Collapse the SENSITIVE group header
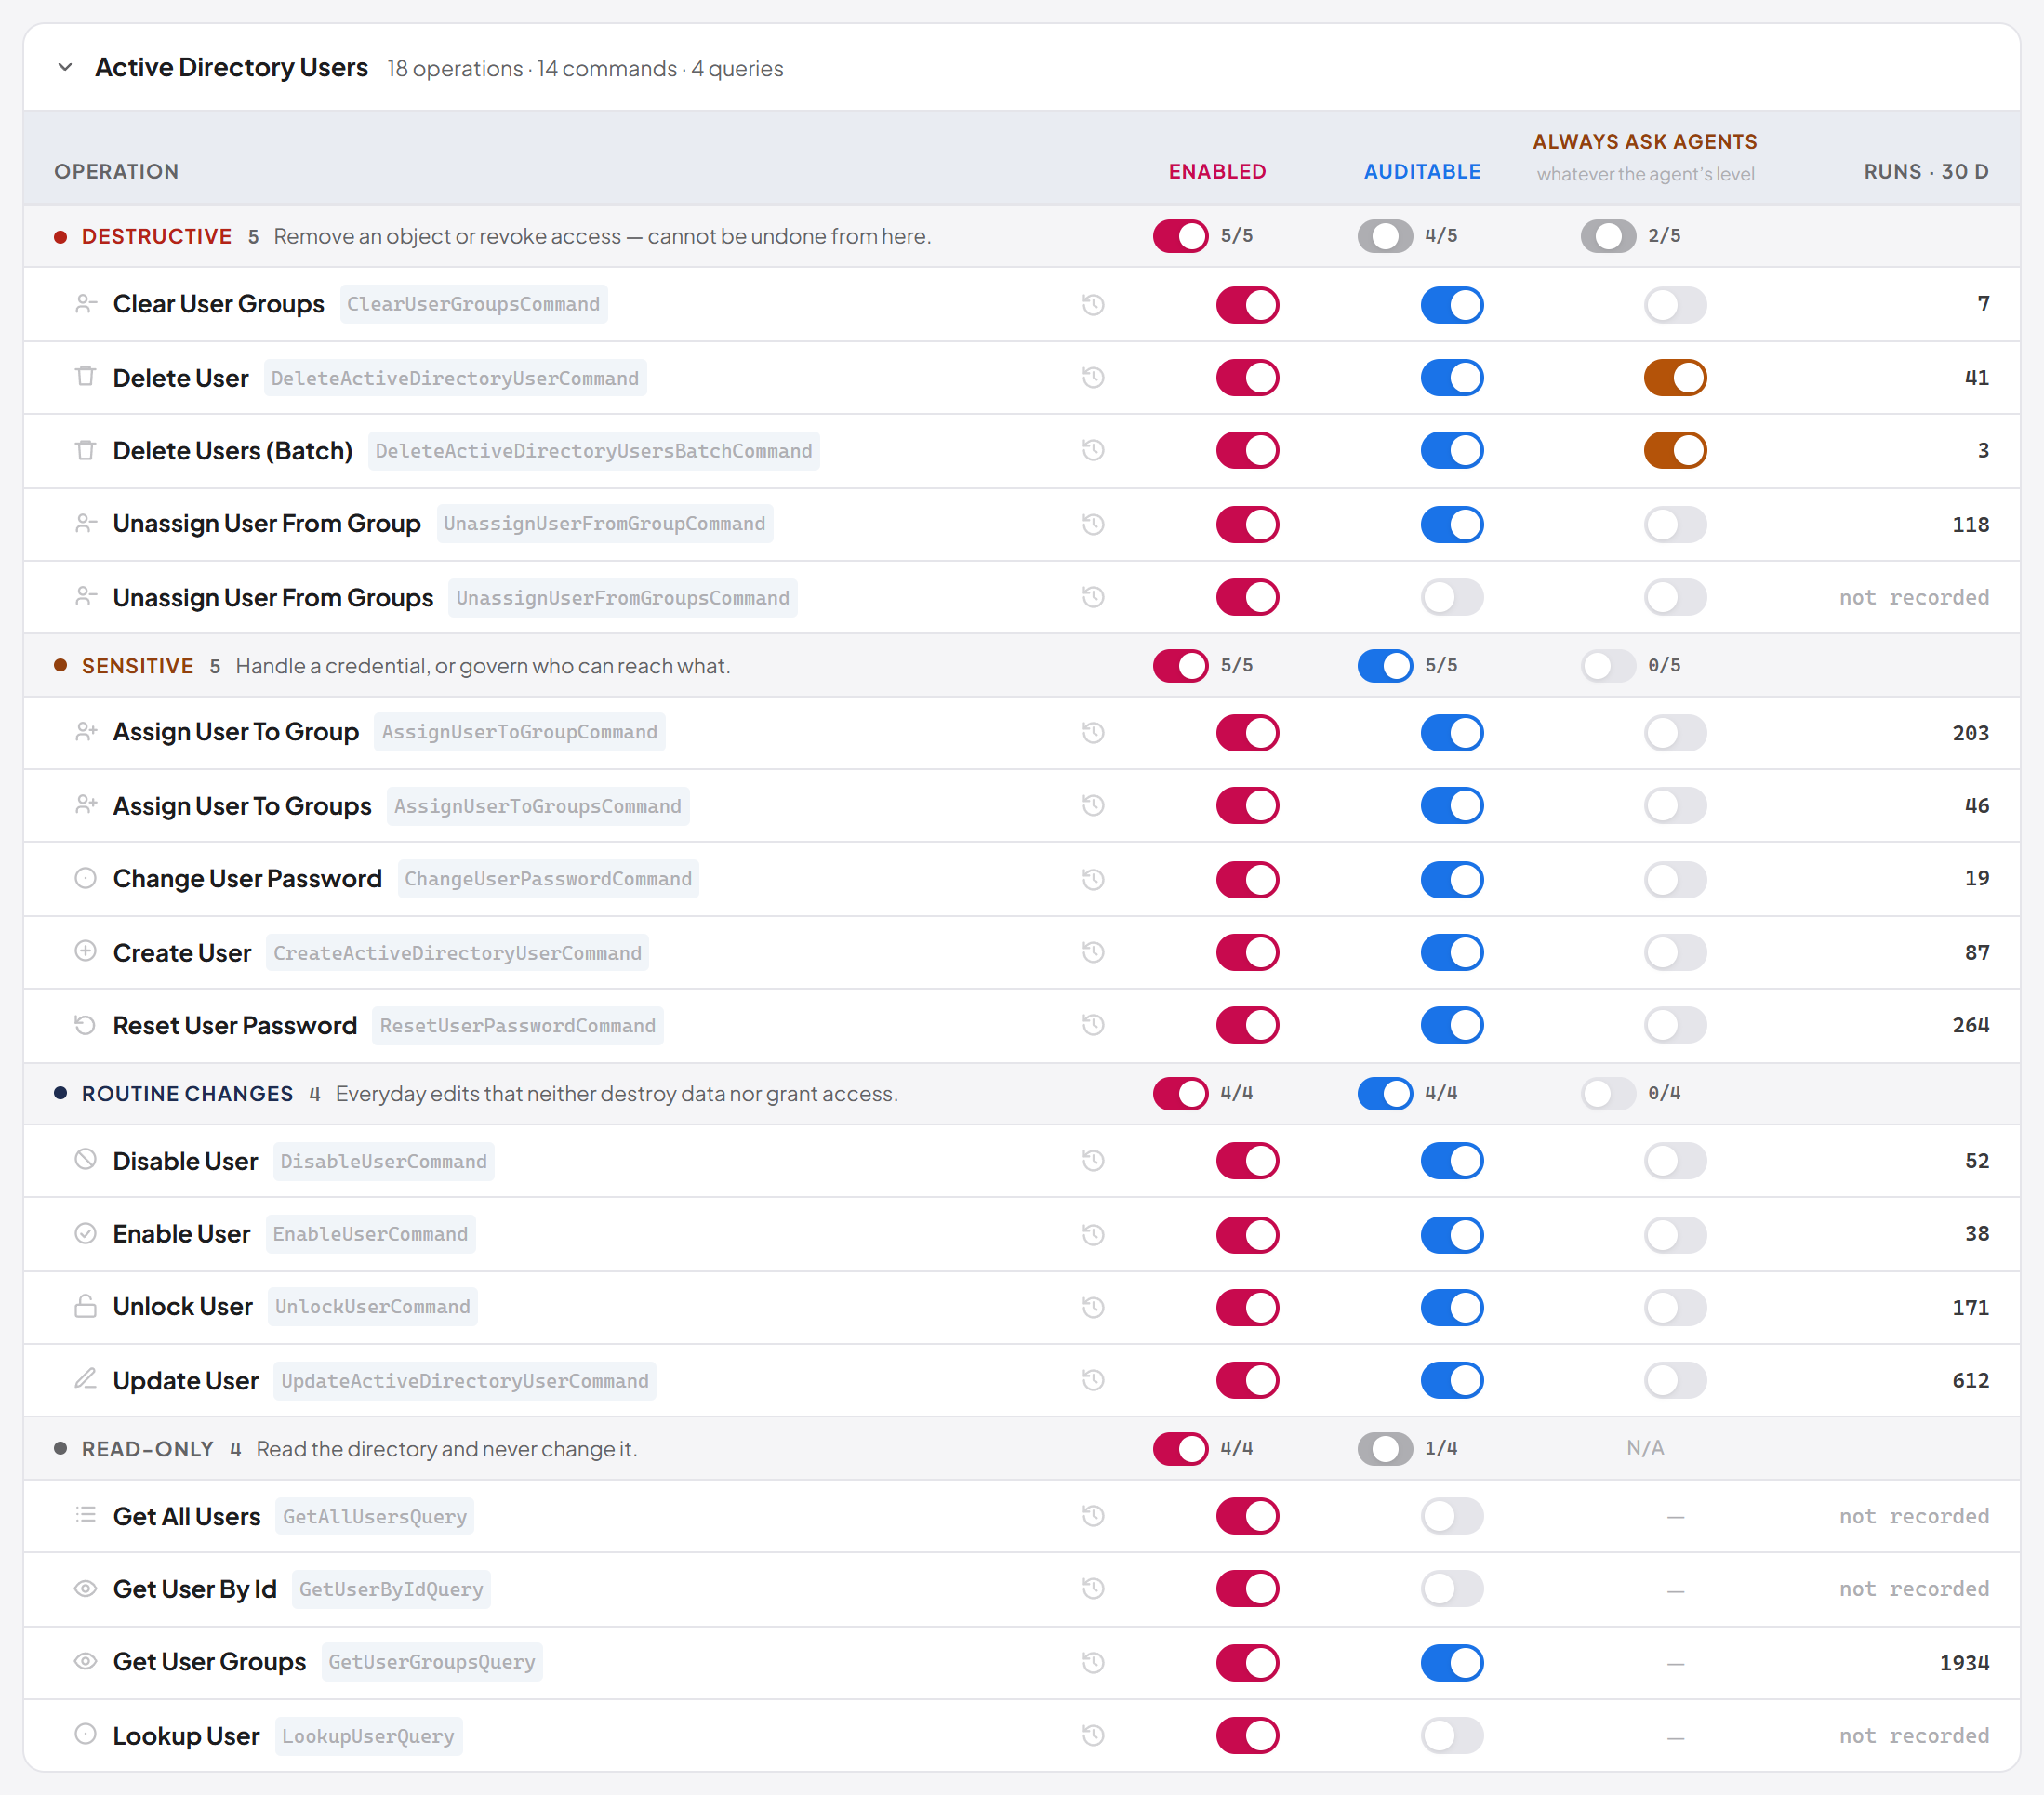This screenshot has width=2044, height=1795. (x=1022, y=665)
